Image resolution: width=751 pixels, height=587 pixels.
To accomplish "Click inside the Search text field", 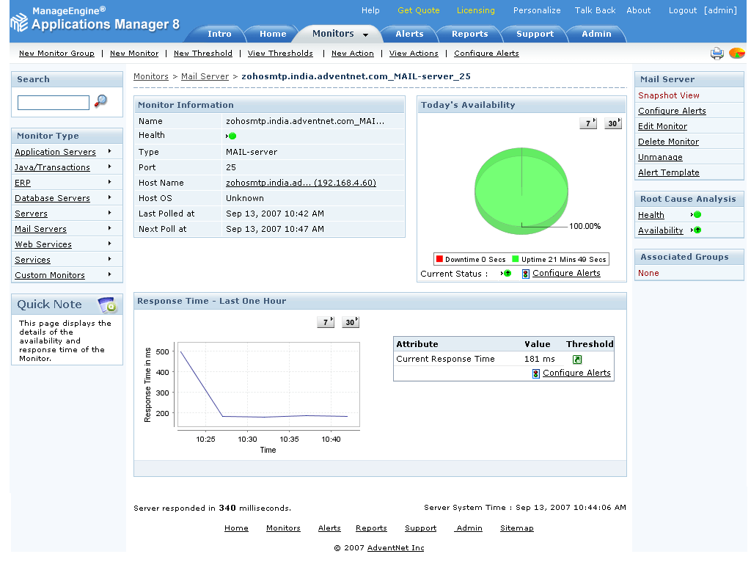I will (53, 103).
